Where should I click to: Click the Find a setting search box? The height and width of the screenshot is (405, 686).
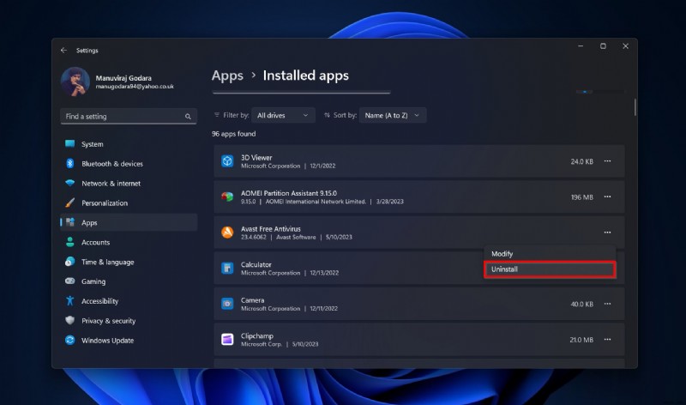pyautogui.click(x=129, y=117)
